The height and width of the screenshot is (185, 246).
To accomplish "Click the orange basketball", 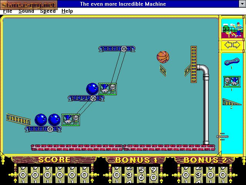I will coord(163,57).
